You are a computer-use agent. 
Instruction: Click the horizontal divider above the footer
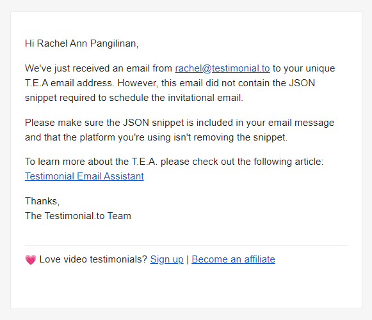click(186, 246)
